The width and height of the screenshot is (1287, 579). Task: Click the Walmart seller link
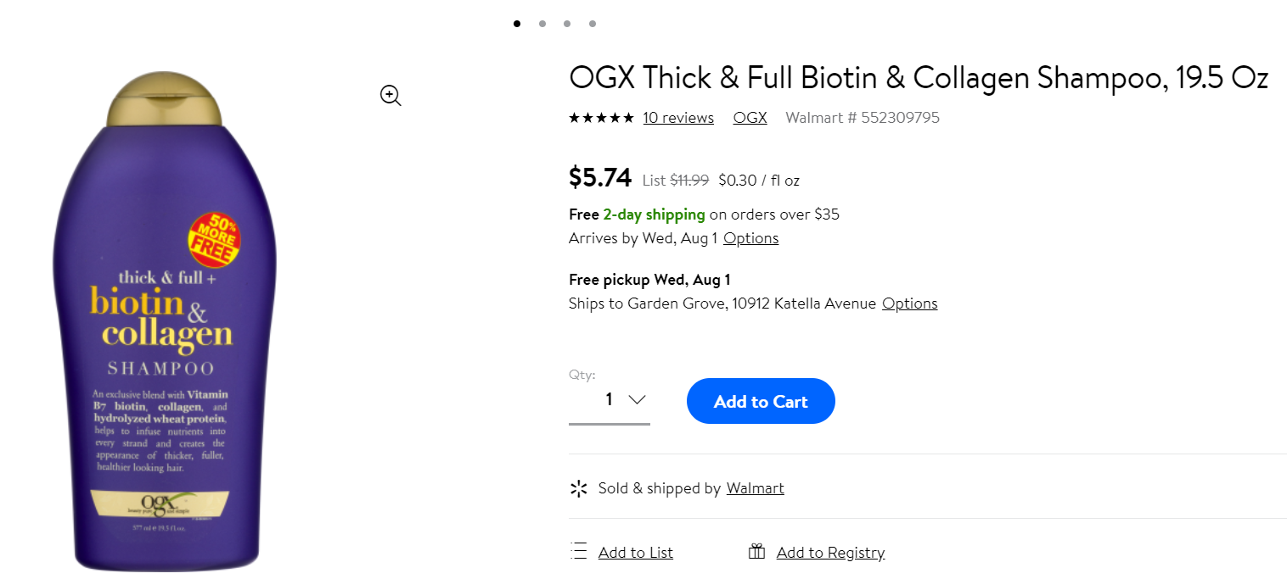tap(755, 488)
